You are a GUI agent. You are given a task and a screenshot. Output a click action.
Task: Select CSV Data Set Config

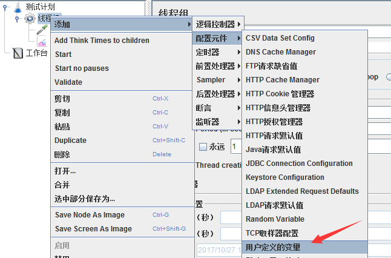click(304, 38)
